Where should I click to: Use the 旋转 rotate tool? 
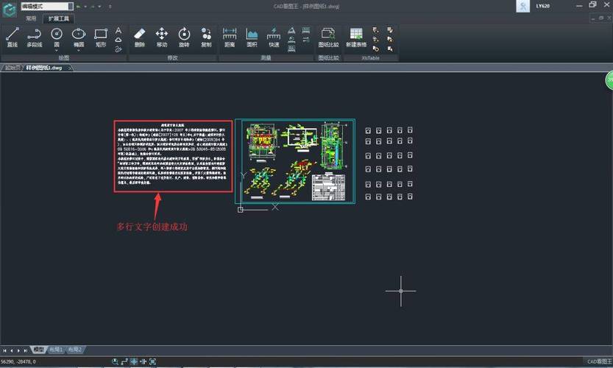(x=184, y=37)
